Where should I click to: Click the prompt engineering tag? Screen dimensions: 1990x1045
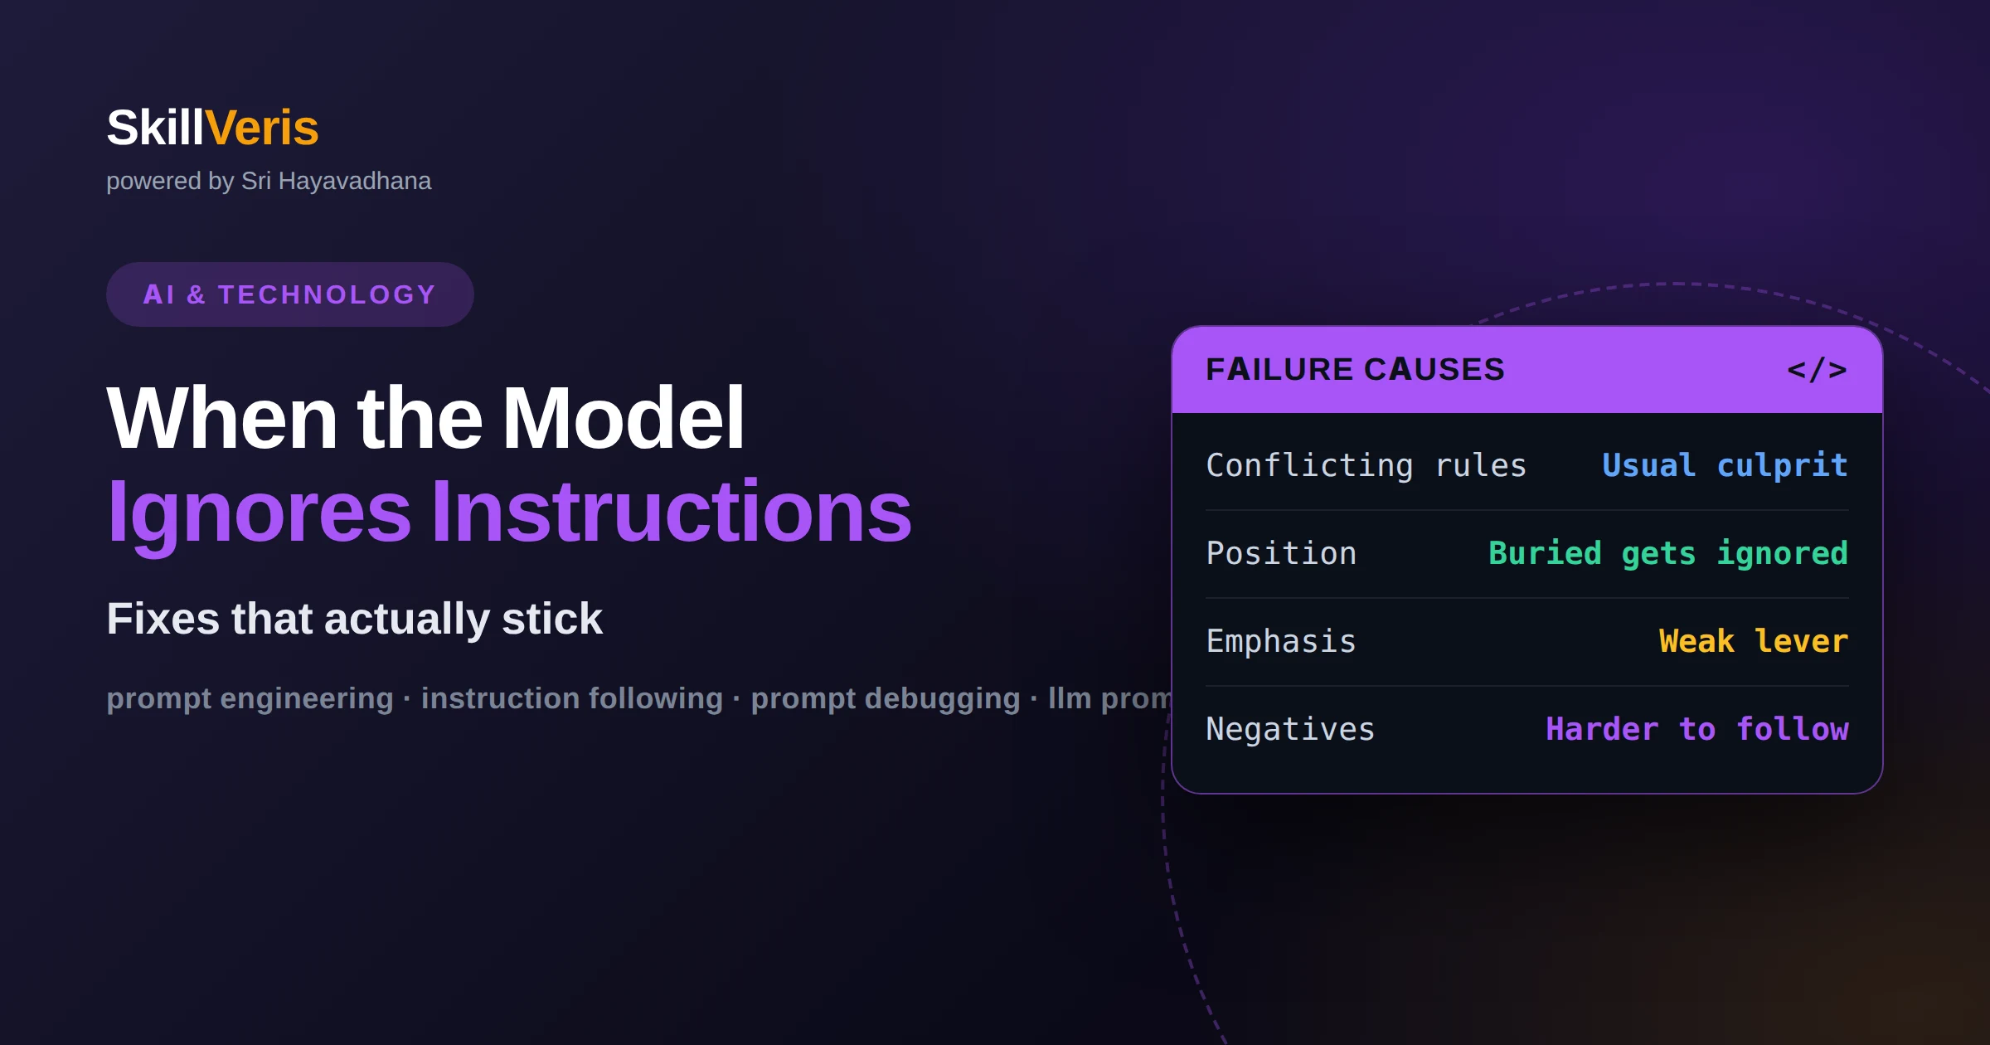tap(250, 699)
